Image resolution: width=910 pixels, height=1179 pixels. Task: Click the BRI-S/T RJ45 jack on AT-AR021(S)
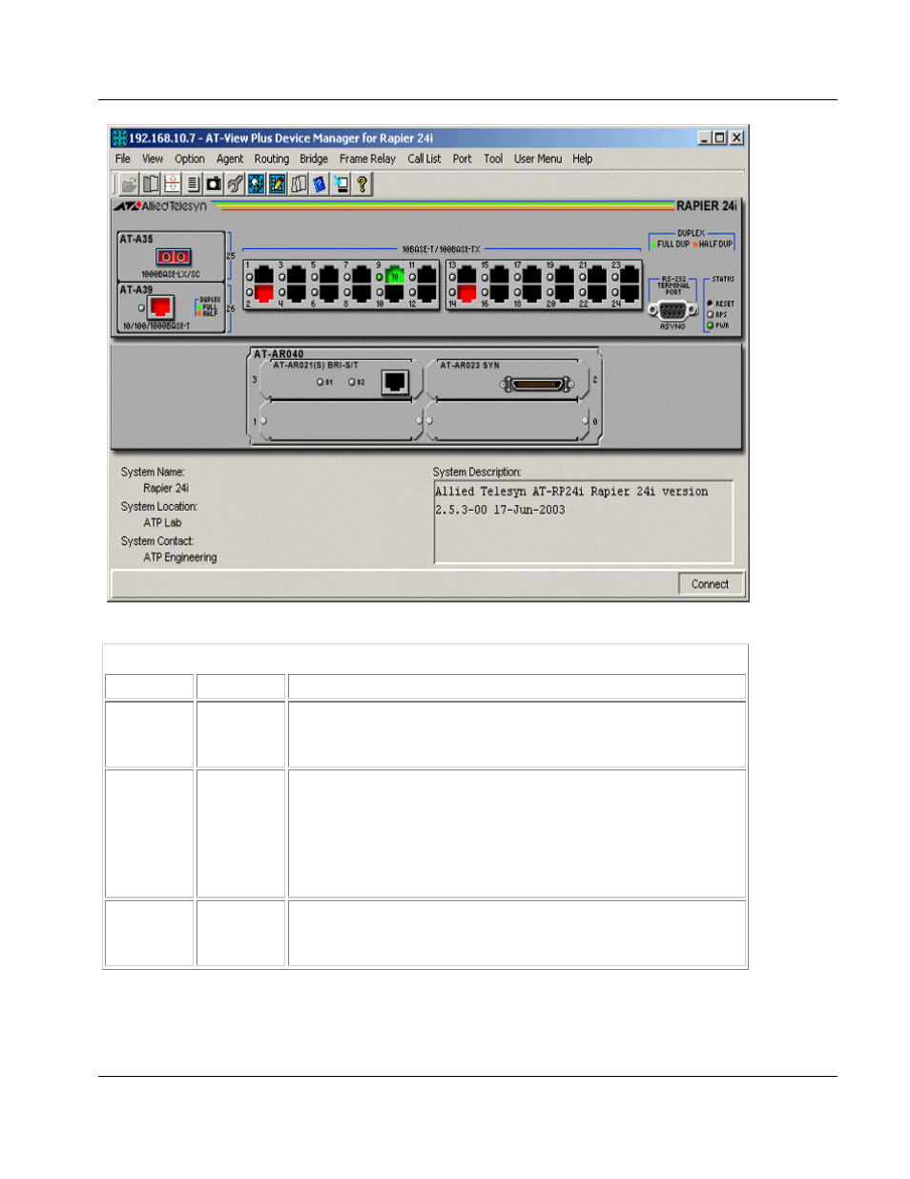(x=395, y=382)
